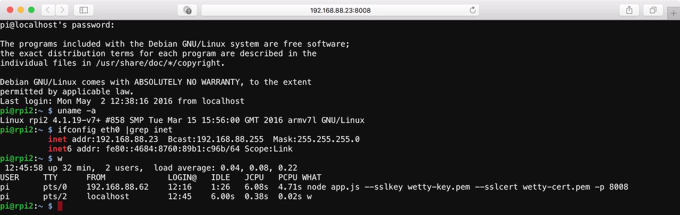Click the 'FROM' column header

96,177
